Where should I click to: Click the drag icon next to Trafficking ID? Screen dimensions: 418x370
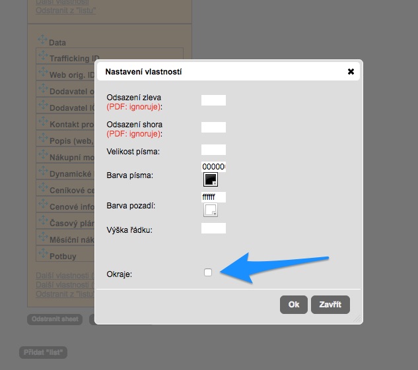(x=44, y=56)
